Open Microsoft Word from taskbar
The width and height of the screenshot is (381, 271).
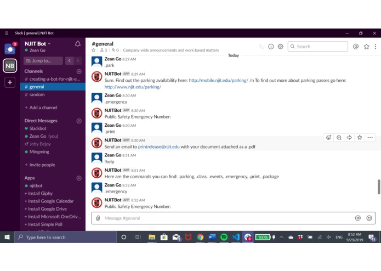(212, 237)
